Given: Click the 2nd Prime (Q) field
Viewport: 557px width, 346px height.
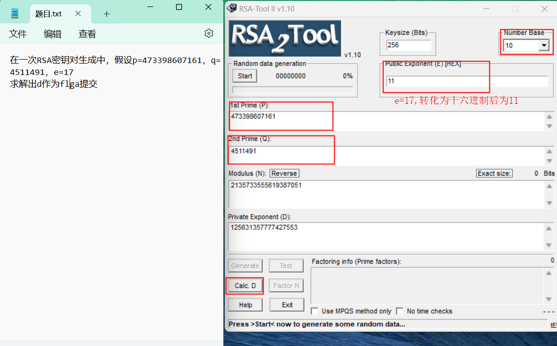Looking at the screenshot, I should click(386, 156).
